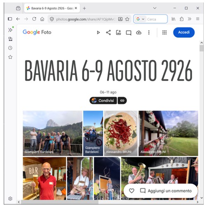Click the install page app icon in the address bar
The width and height of the screenshot is (207, 207).
point(120,19)
